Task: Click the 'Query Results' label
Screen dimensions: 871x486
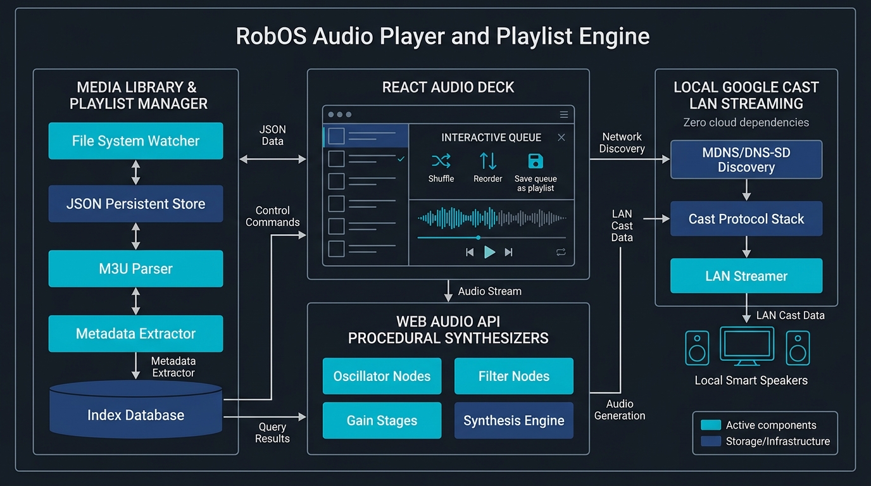Action: tap(272, 433)
